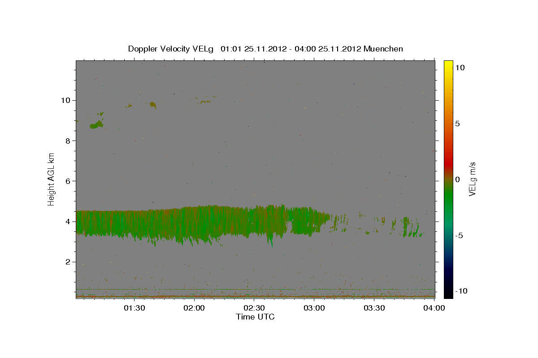
Task: Click the 03:30 time tick label
Action: click(x=374, y=308)
